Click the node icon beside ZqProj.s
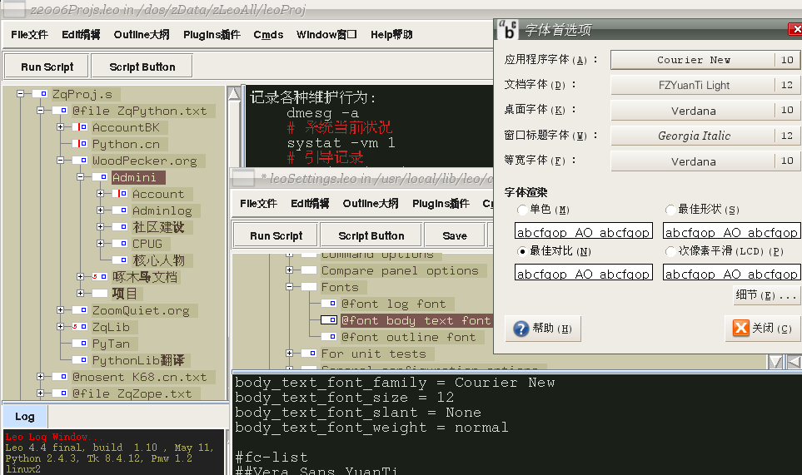Viewport: 802px width, 475px height. click(x=39, y=94)
